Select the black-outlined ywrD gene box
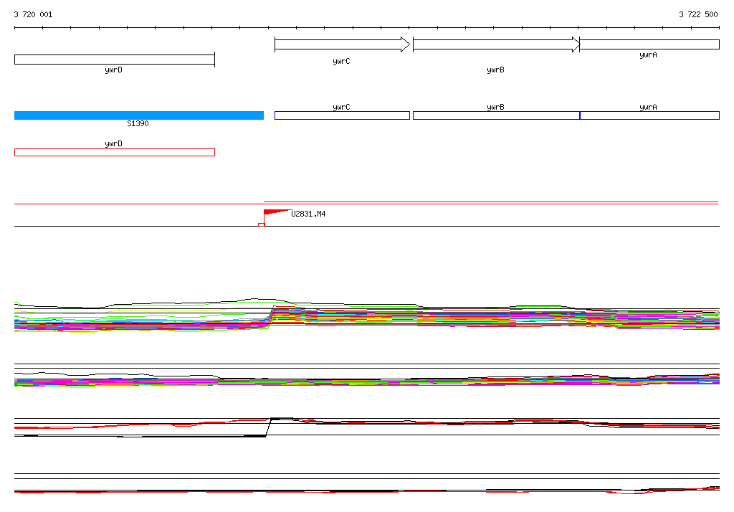The image size is (734, 512). [x=114, y=60]
